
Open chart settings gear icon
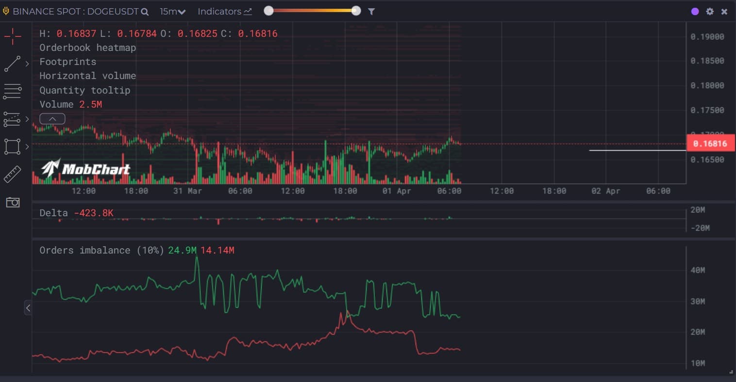(710, 11)
